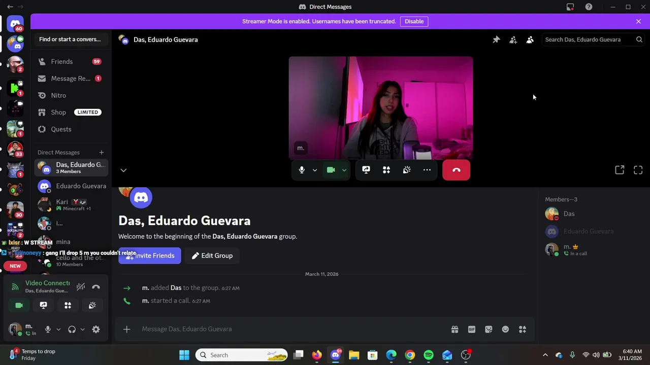Open the GIF picker
650x365 pixels.
pyautogui.click(x=472, y=329)
